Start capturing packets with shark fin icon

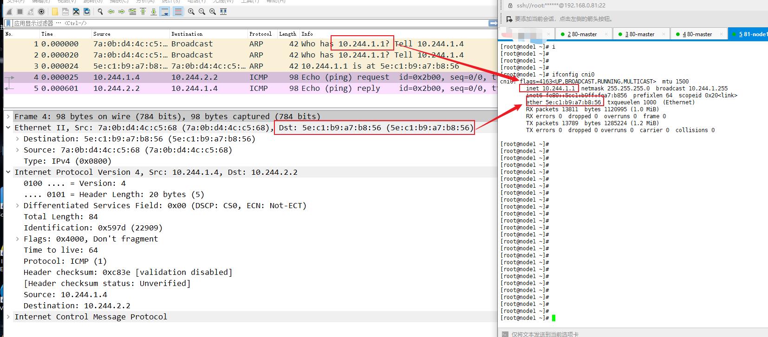9,12
